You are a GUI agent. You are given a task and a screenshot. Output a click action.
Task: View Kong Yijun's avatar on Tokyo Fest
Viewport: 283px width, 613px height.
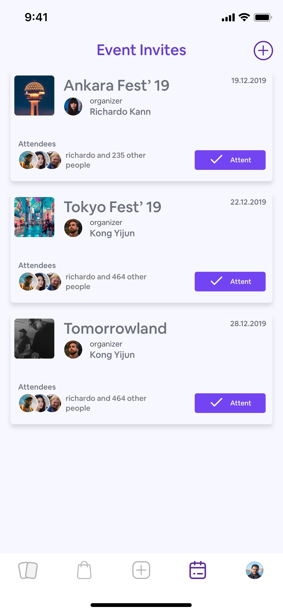click(x=73, y=228)
